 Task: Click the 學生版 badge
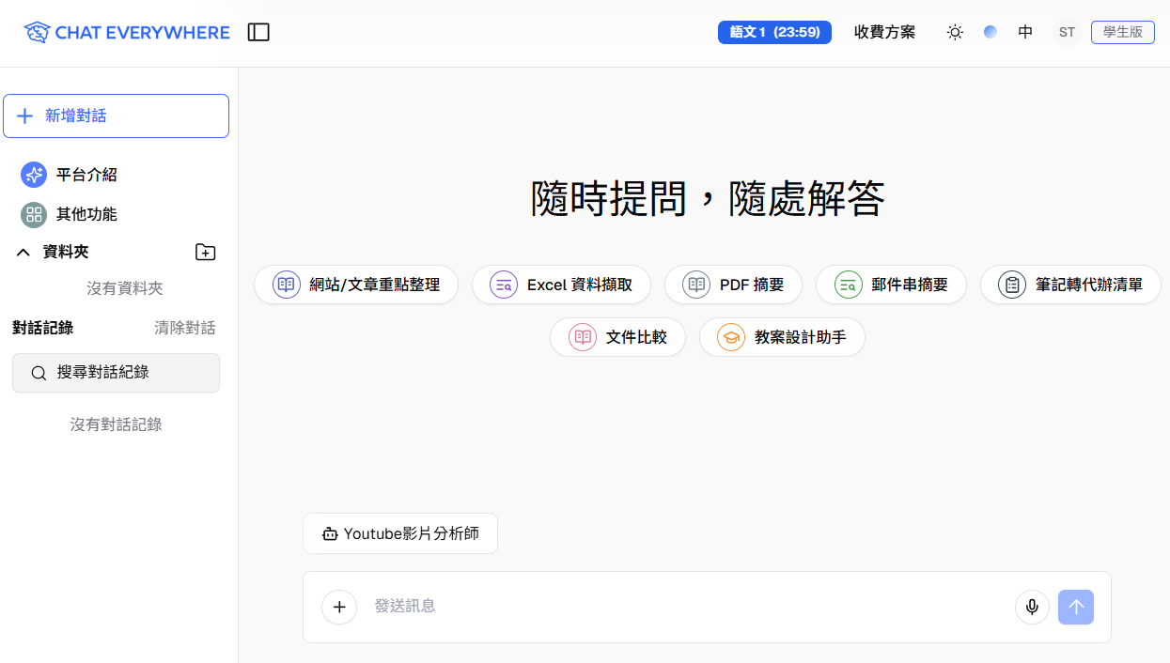(x=1123, y=32)
